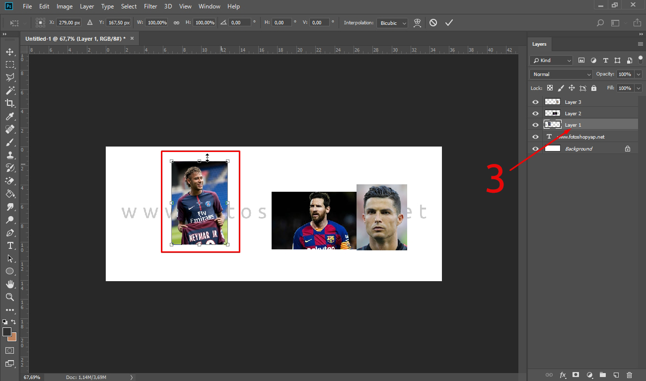Switch to warp mode icon
This screenshot has width=646, height=381.
point(418,23)
